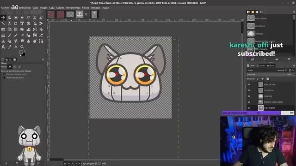Click the refresh button in images dock
The height and width of the screenshot is (166, 296).
[x=289, y=59]
